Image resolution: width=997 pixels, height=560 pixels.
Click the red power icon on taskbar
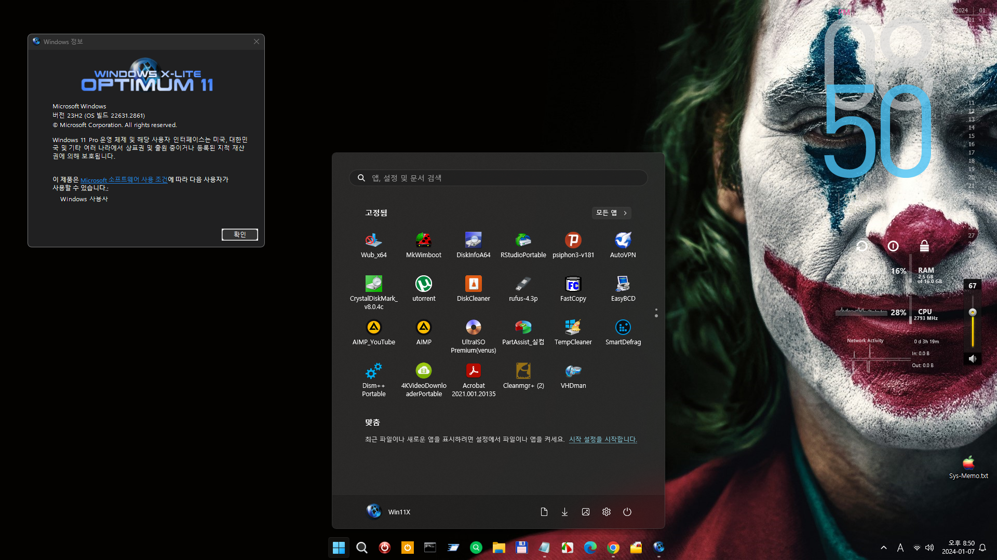coord(385,548)
